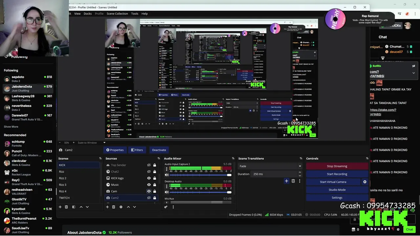Open the Docks menu
The height and width of the screenshot is (236, 420).
[88, 14]
